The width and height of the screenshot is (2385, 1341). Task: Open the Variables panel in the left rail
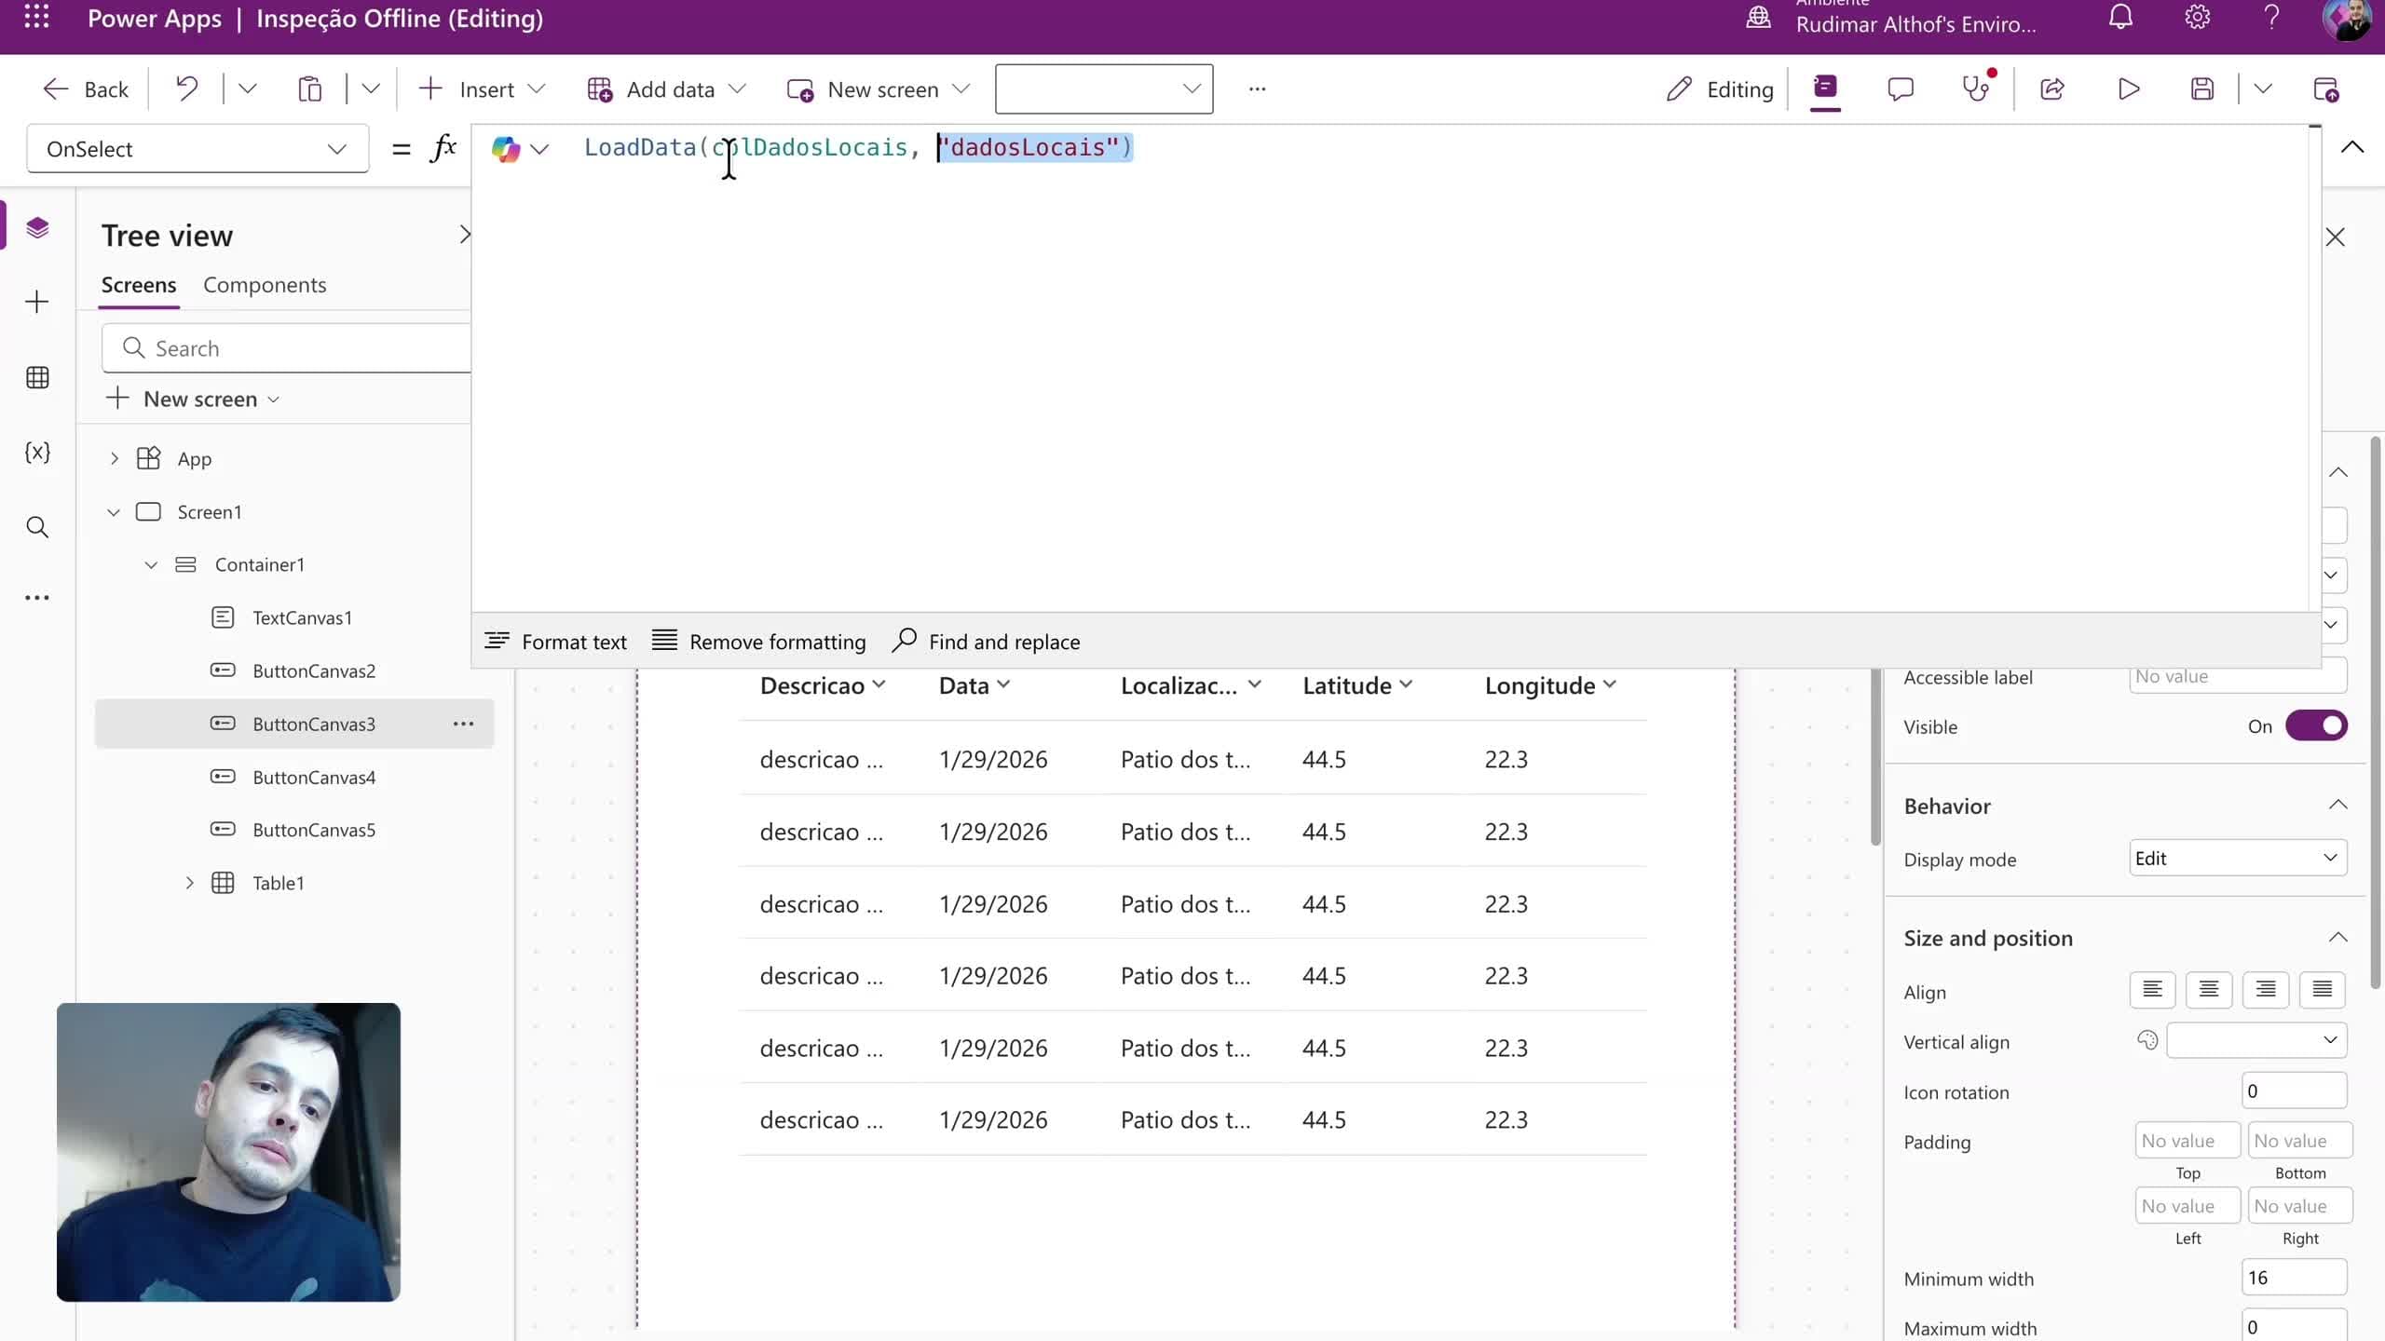point(37,454)
